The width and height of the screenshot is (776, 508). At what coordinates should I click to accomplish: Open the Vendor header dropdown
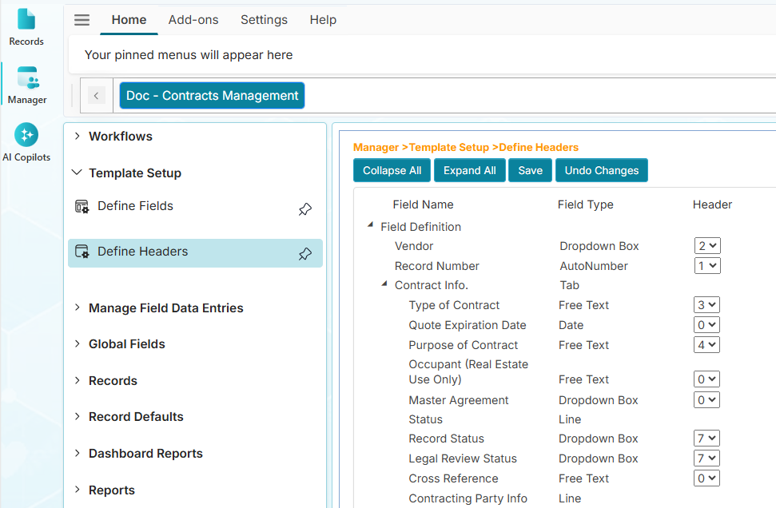[x=707, y=246]
